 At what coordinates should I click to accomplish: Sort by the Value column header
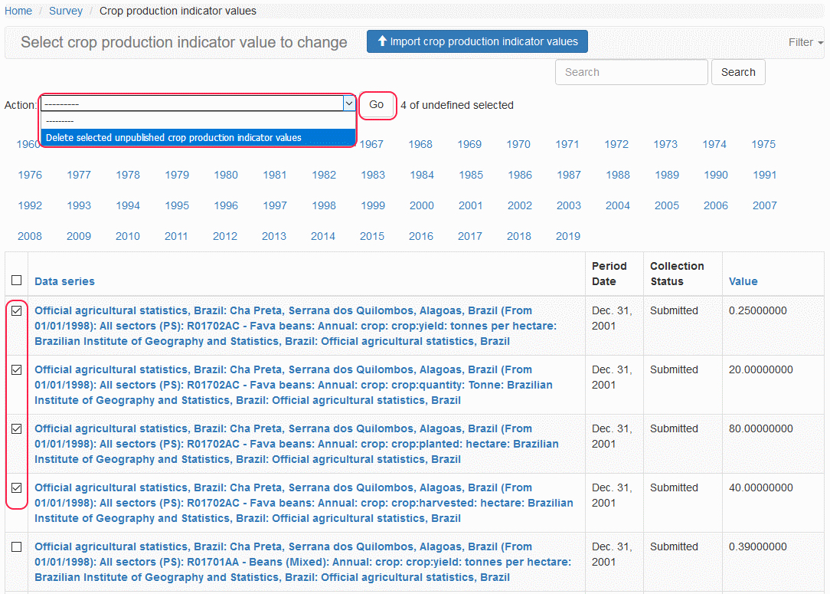coord(743,281)
